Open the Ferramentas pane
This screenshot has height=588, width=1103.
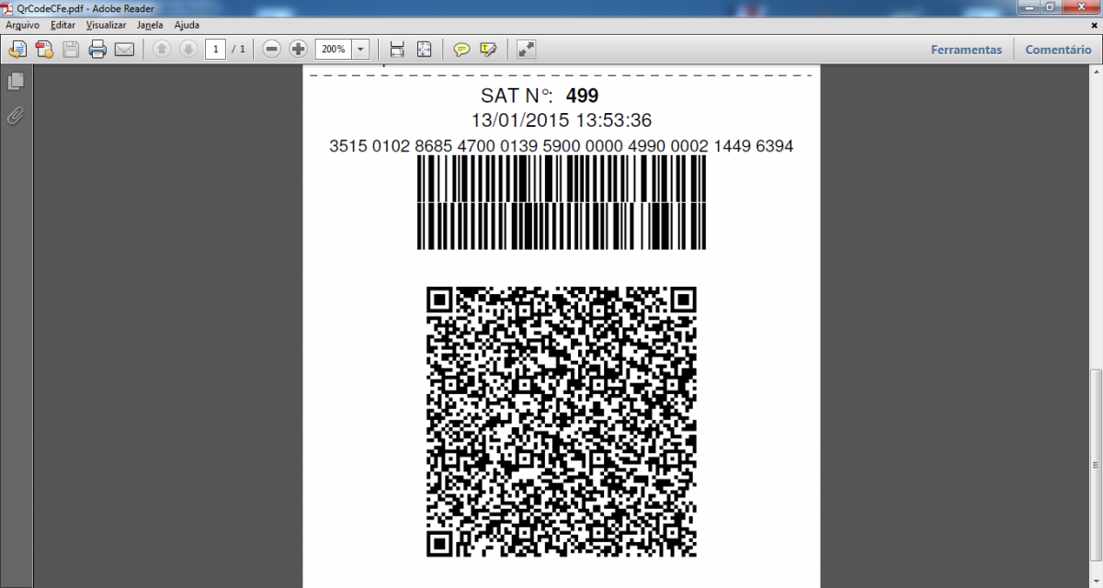tap(966, 50)
